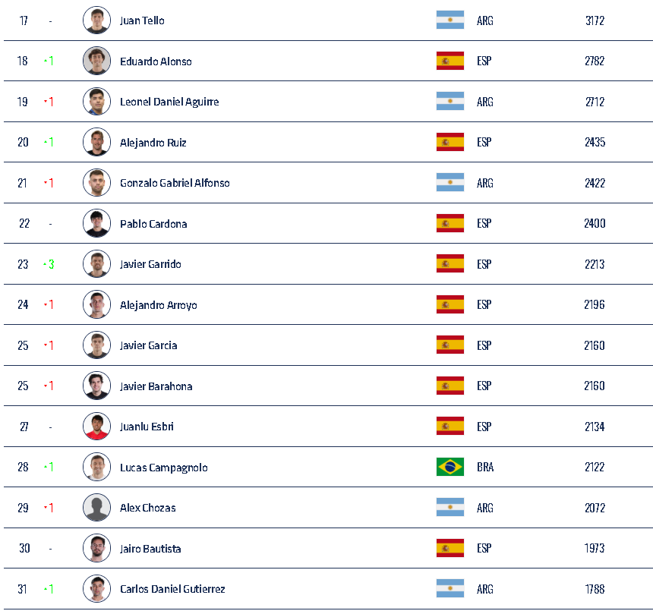Image resolution: width=653 pixels, height=611 pixels.
Task: Click the Lucas Campagnolo name link
Action: (163, 468)
